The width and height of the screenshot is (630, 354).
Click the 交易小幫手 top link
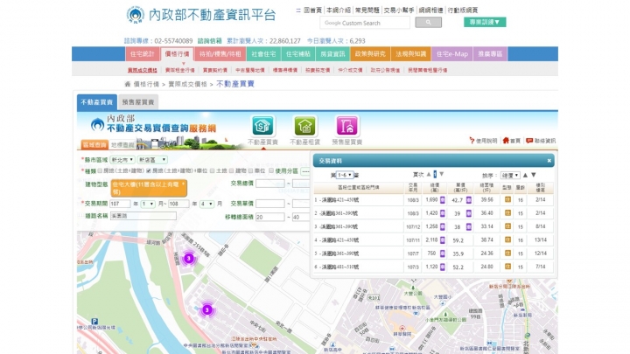click(x=399, y=10)
